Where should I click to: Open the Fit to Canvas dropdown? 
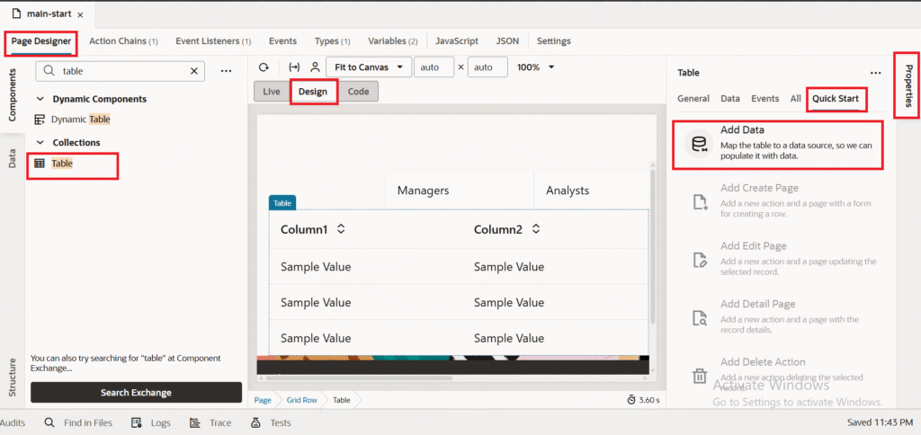click(368, 67)
